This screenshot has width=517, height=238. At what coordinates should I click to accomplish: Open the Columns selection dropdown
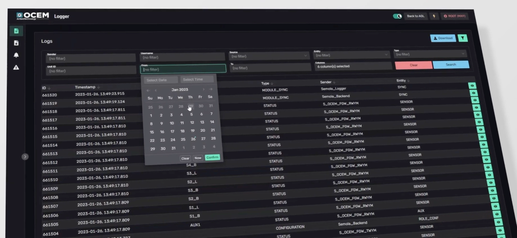[353, 66]
